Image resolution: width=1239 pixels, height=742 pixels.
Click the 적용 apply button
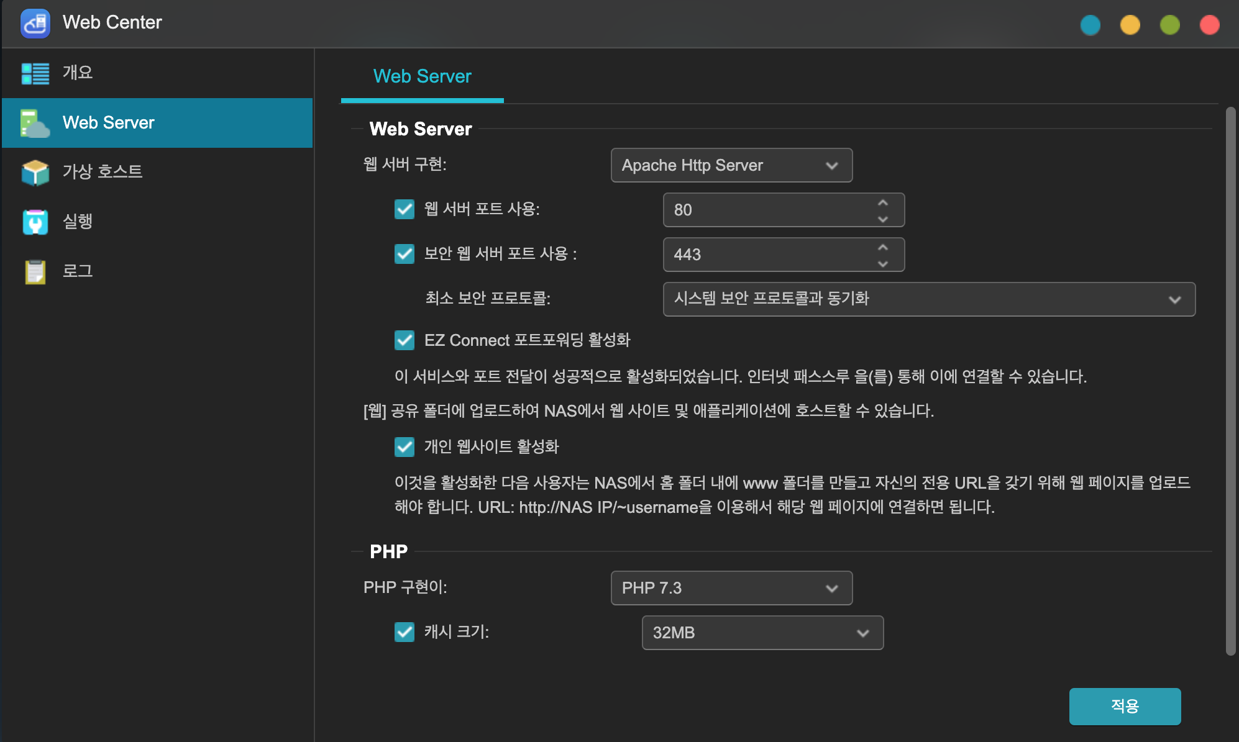click(x=1125, y=706)
